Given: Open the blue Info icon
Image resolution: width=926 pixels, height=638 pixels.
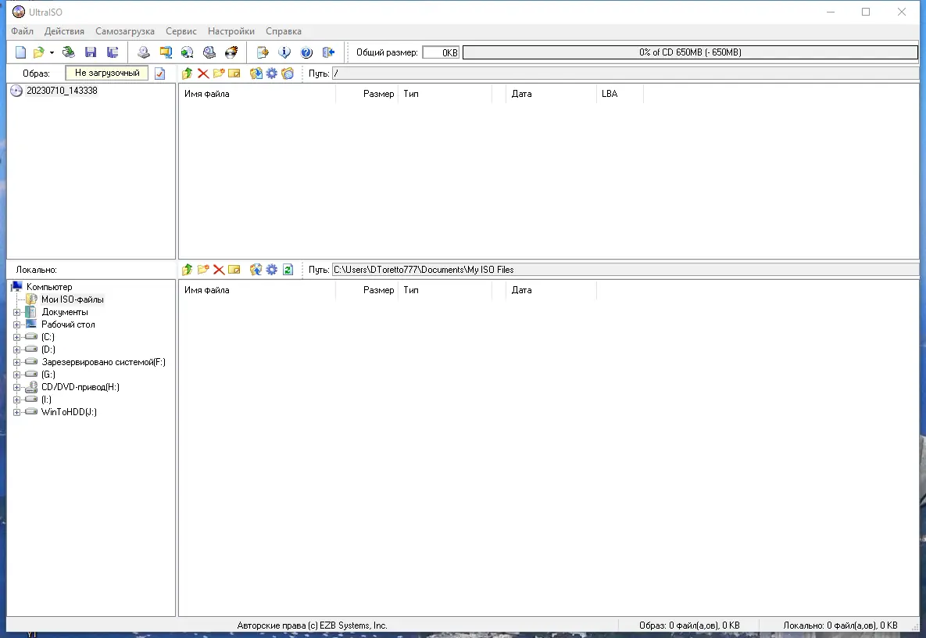Looking at the screenshot, I should [x=284, y=52].
